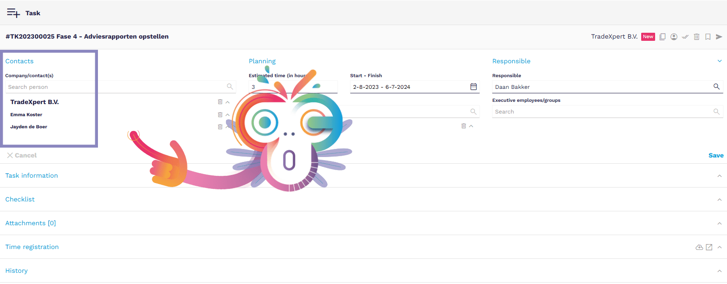
Task: Click the user profile icon beside New badge
Action: point(674,37)
